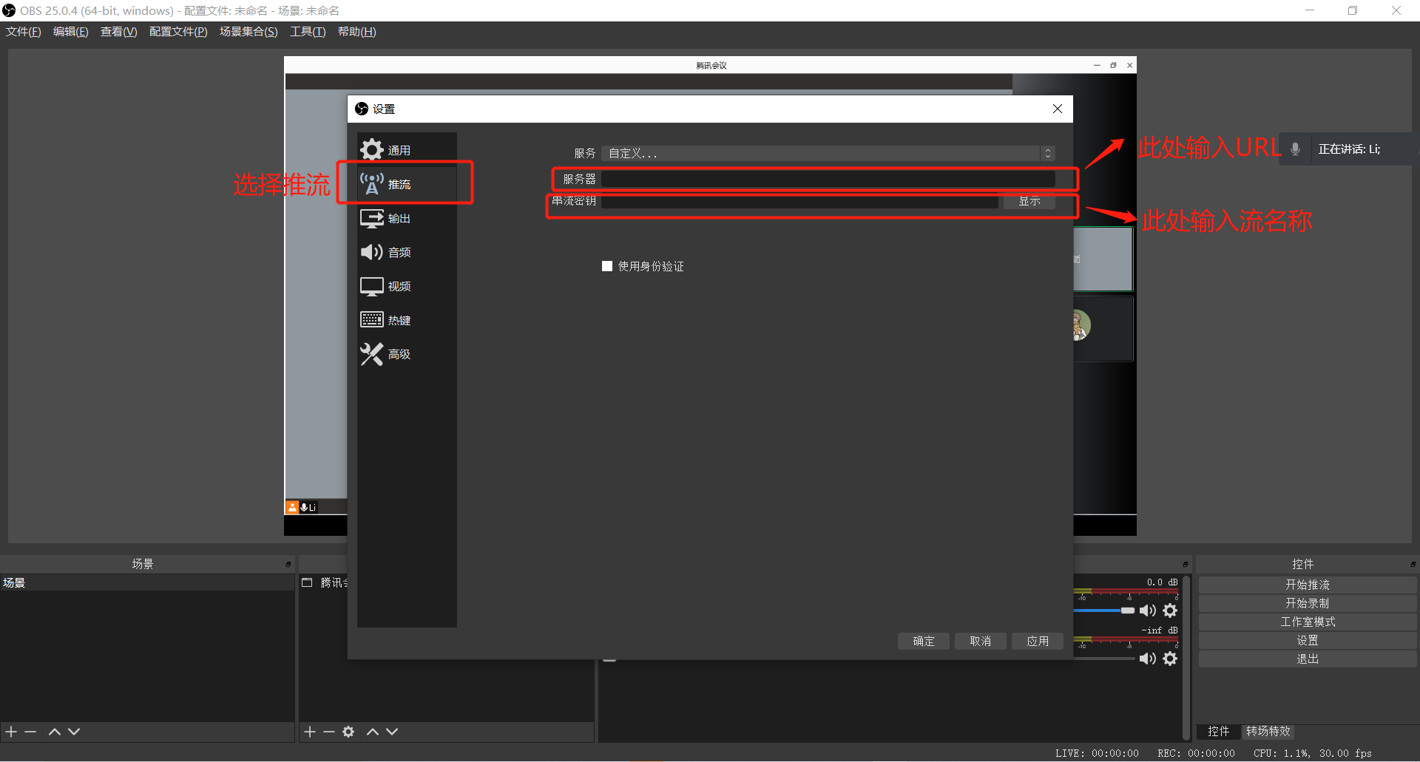Move source down with arrow icon
This screenshot has width=1420, height=762.
392,732
